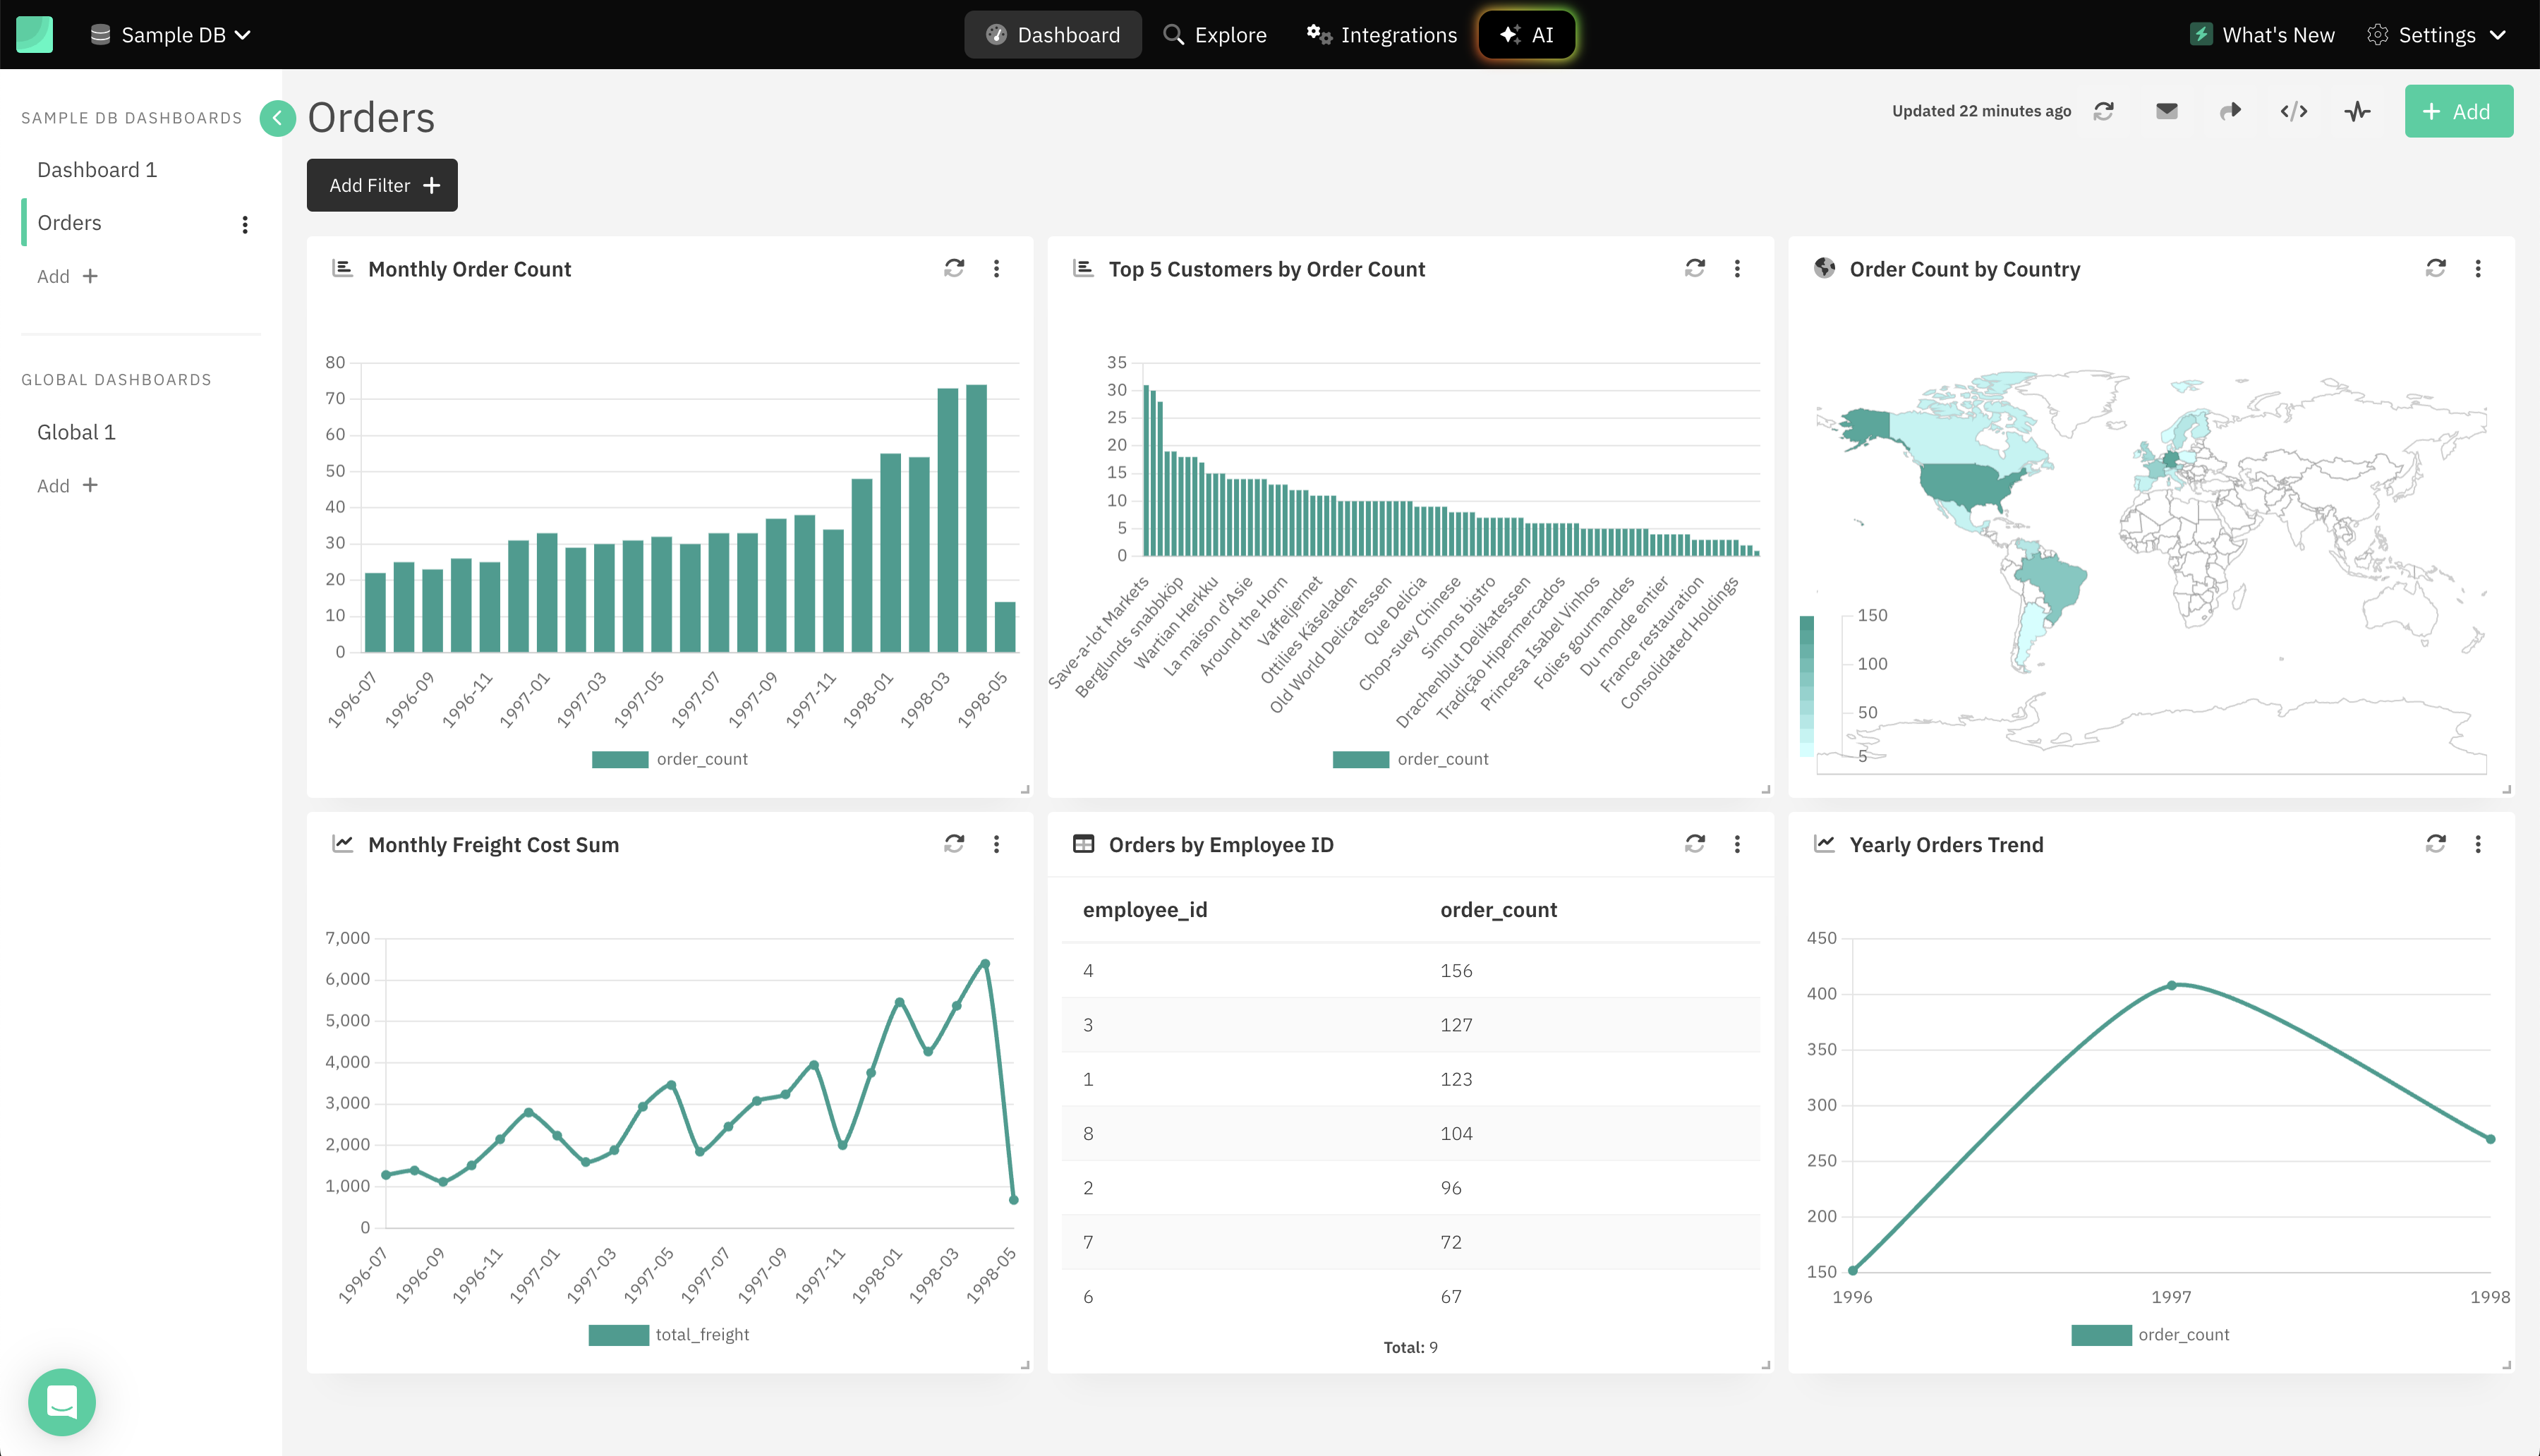Open the intercom chat bubble
2540x1456 pixels.
[x=61, y=1402]
